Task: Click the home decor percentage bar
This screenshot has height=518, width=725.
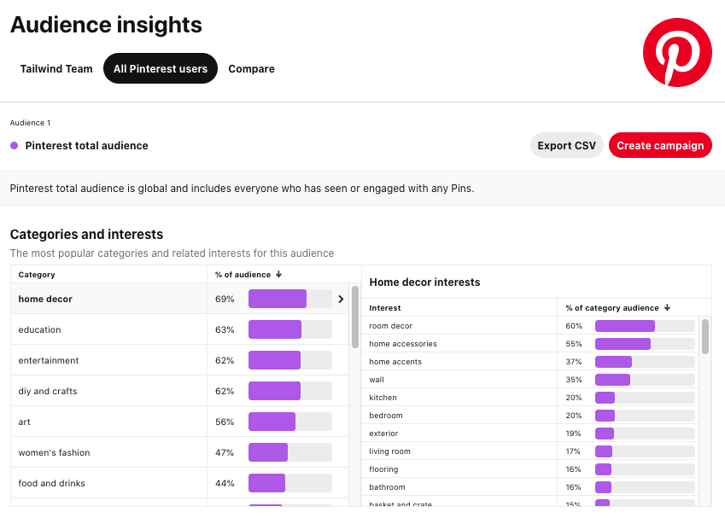Action: coord(289,299)
